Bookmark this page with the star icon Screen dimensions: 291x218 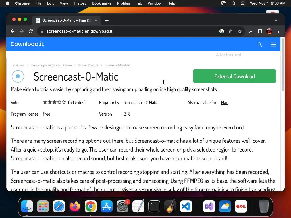point(240,31)
